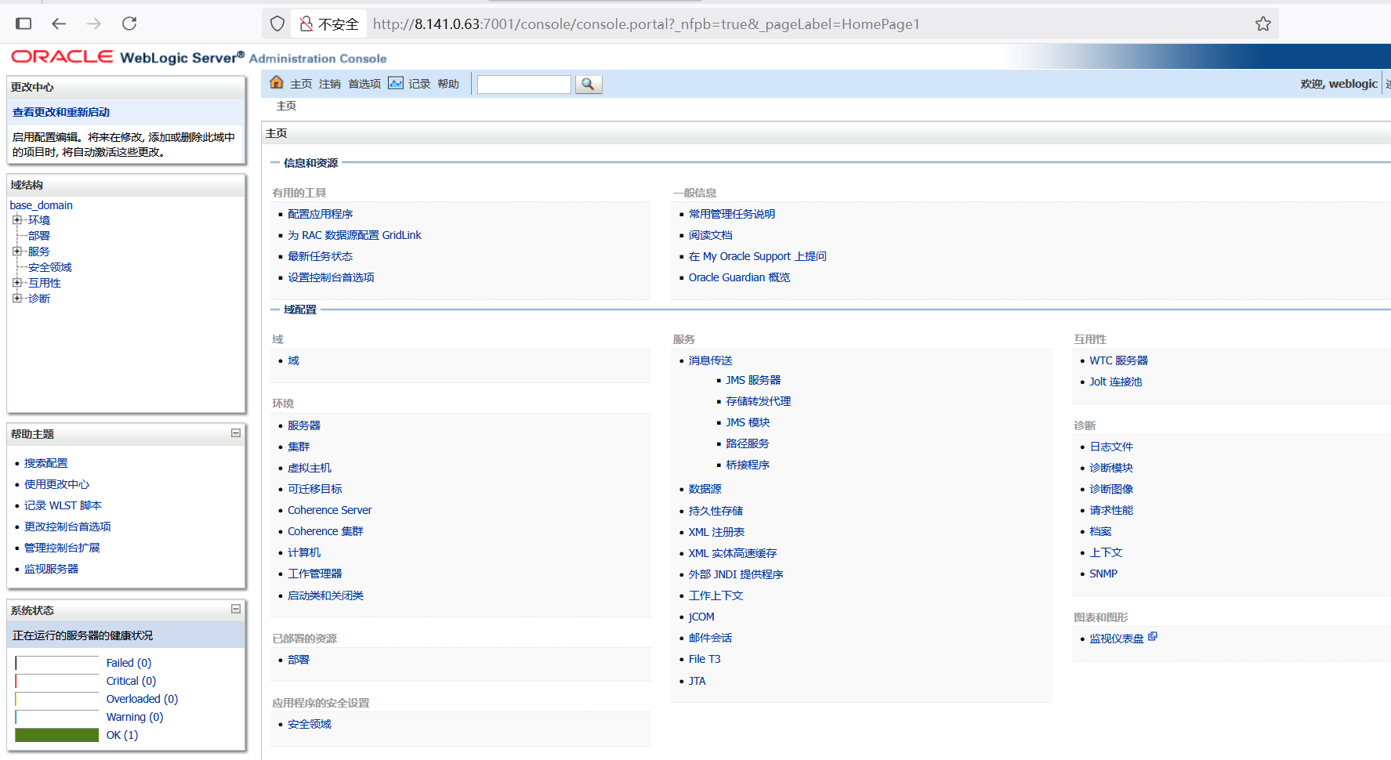Image resolution: width=1391 pixels, height=760 pixels.
Task: Open the 最新任务状态 link
Action: click(320, 256)
